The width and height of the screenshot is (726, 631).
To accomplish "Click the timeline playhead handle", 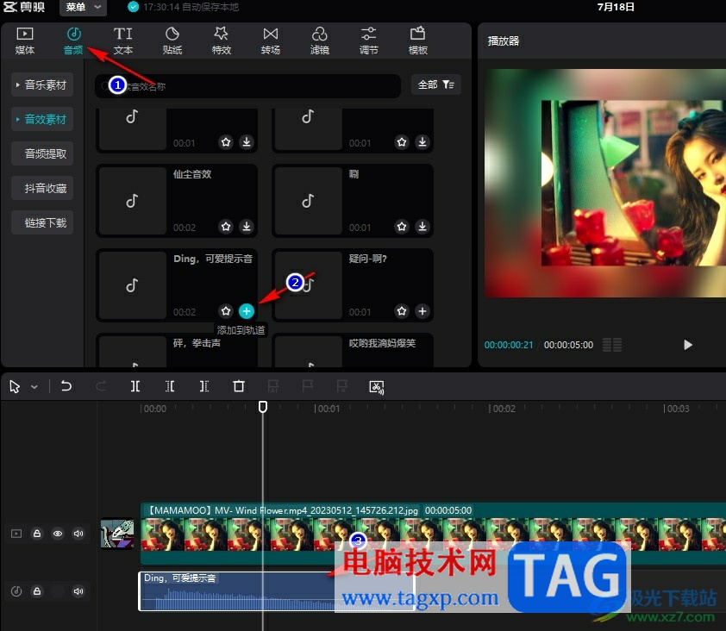I will point(262,407).
